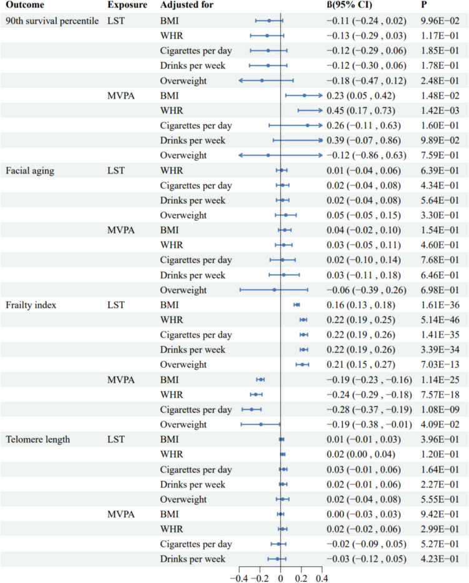Viewport: 469px width, 583px height.
Task: Click the 'Facial aging' outcome label
Action: click(29, 170)
